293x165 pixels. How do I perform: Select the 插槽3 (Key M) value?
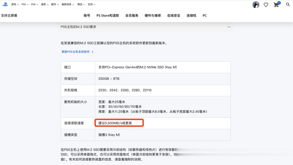[x=109, y=135]
